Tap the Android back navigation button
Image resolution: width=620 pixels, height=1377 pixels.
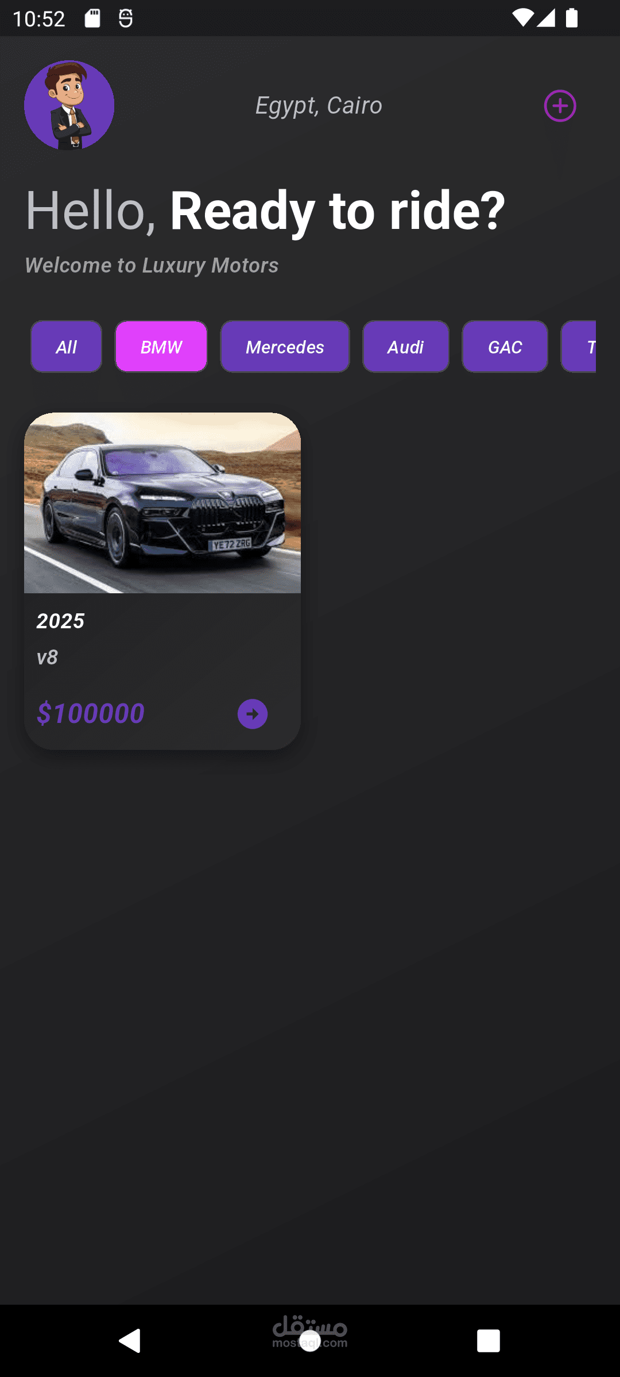[x=130, y=1341]
